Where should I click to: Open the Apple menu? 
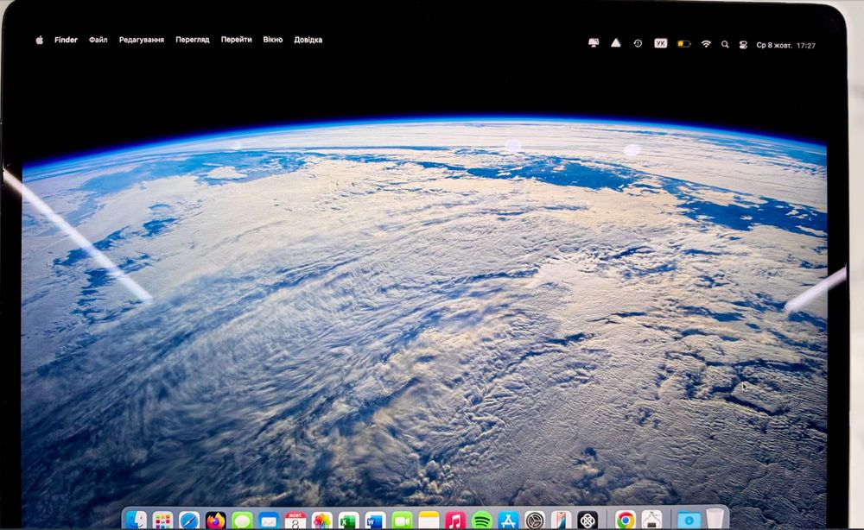pos(40,40)
